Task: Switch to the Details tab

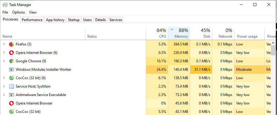Action: [x=100, y=20]
